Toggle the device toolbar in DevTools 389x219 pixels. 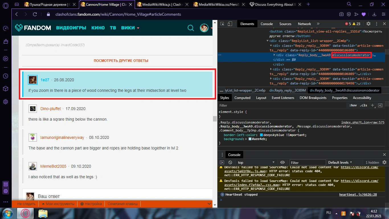click(x=230, y=24)
